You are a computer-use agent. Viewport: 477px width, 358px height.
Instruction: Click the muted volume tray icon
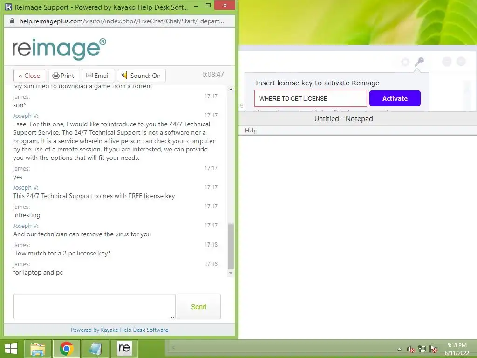pos(411,349)
